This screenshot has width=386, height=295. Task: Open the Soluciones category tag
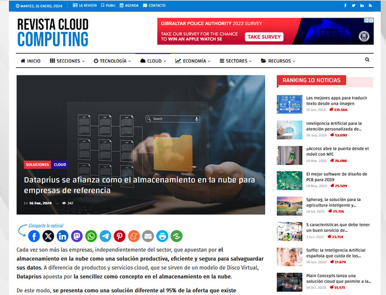pos(37,165)
